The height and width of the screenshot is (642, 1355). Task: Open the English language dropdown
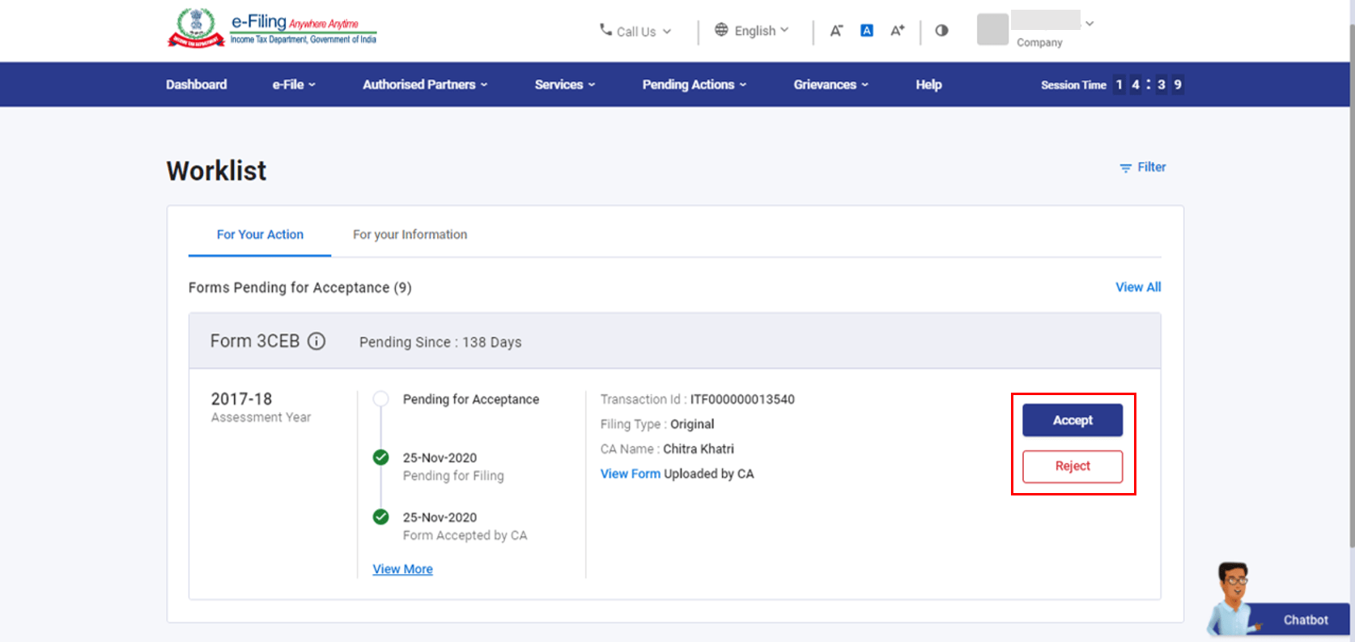tap(751, 31)
